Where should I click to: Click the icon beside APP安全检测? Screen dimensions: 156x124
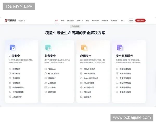[x=81, y=73]
